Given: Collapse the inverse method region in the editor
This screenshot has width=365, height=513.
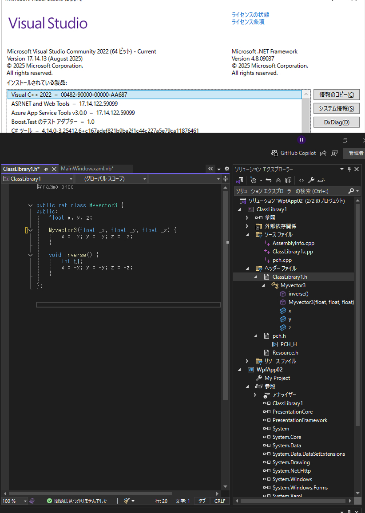Looking at the screenshot, I should 30,255.
